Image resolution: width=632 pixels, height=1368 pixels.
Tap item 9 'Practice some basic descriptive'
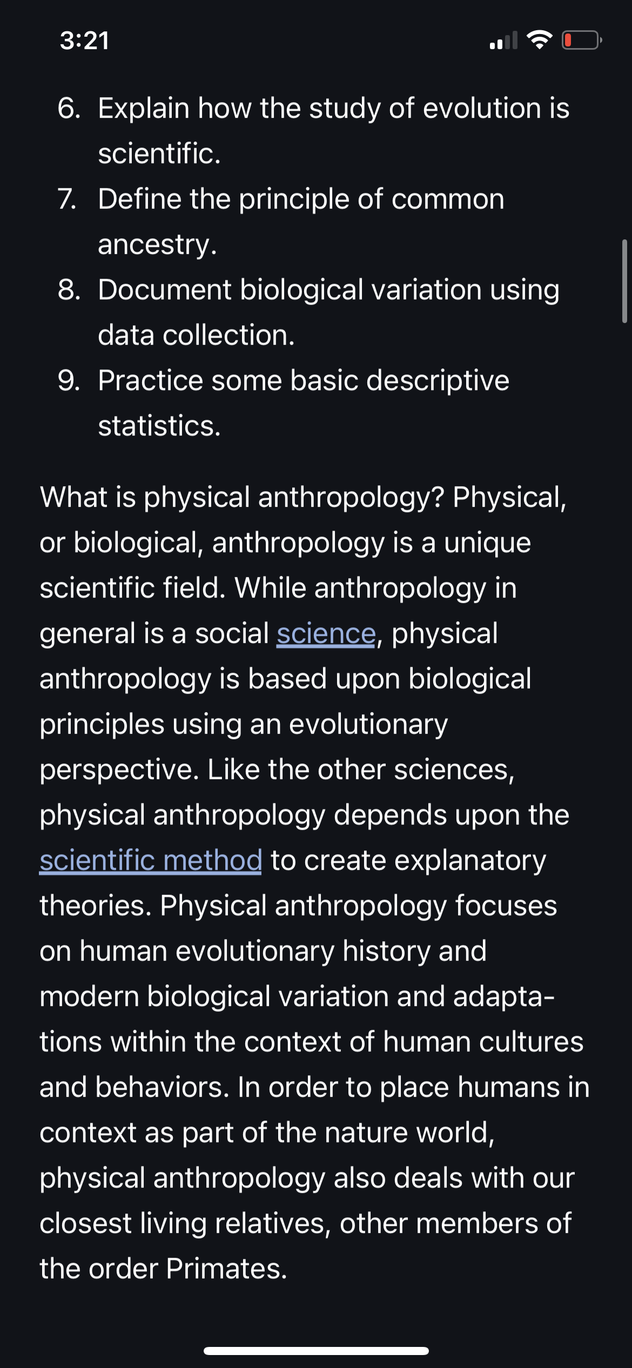coord(283,403)
